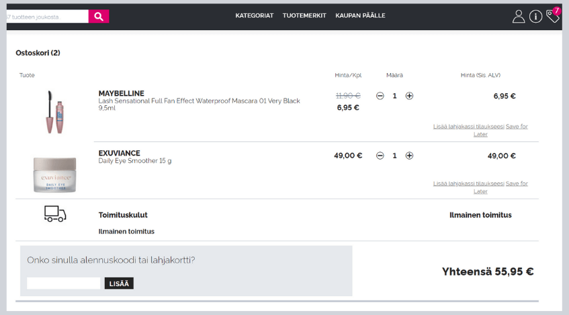Open the Exuviance eye cream image

(55, 174)
